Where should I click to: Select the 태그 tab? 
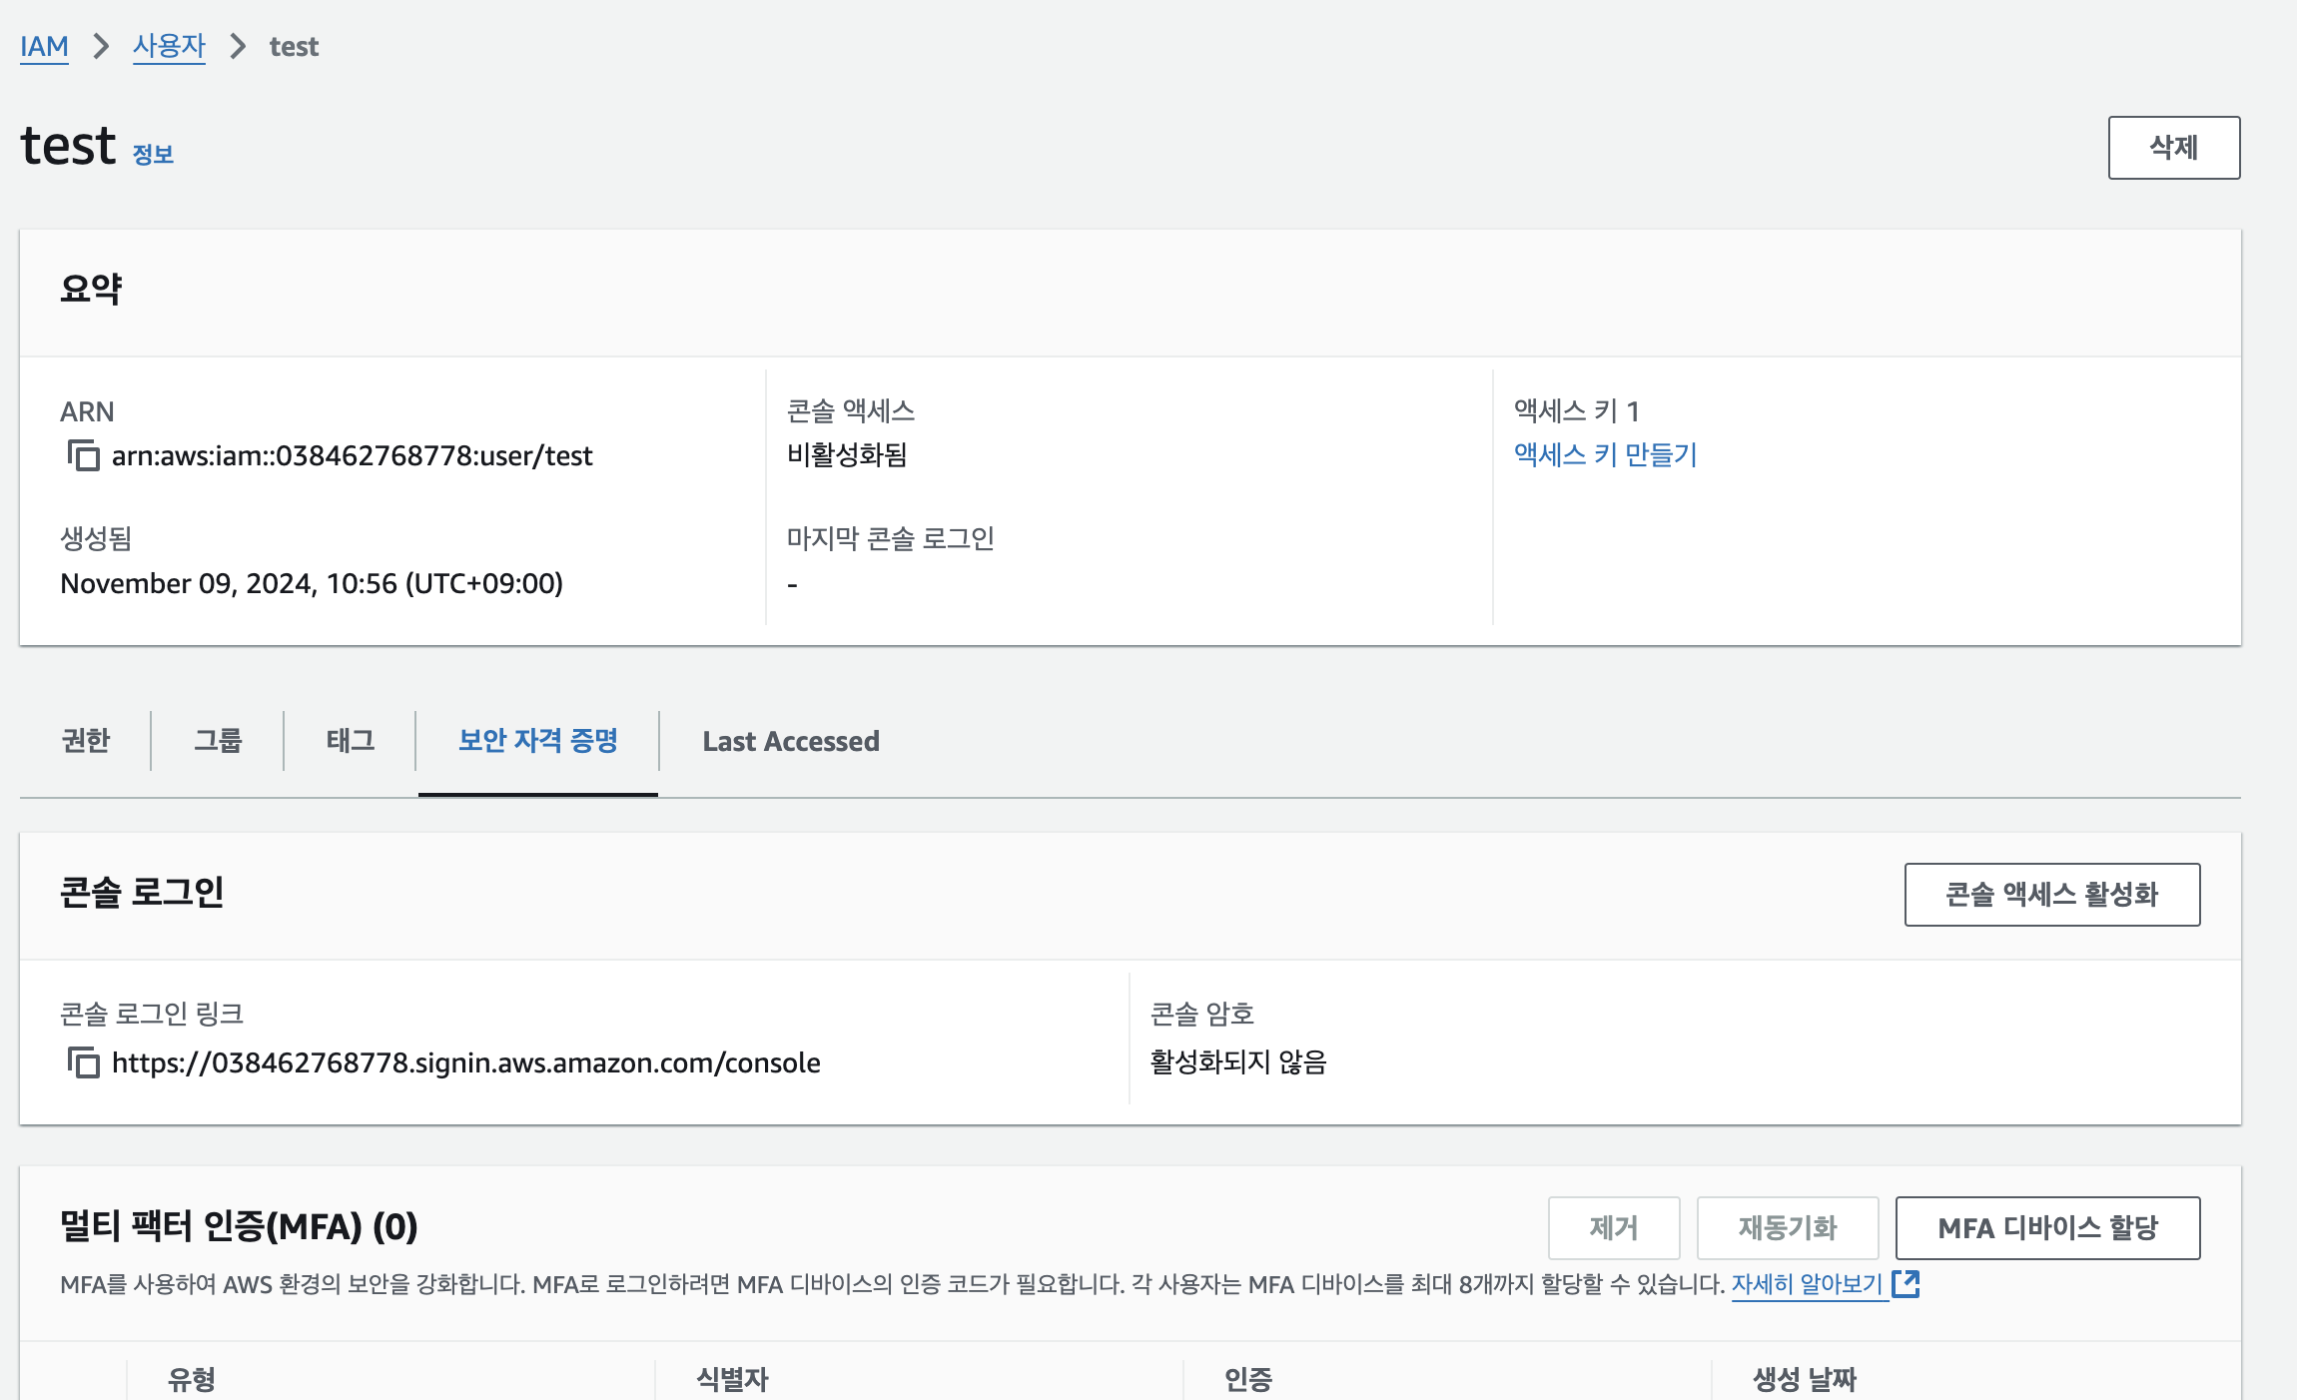(x=351, y=741)
